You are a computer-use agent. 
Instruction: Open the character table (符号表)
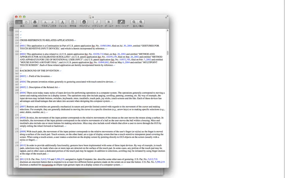[x=73, y=22]
